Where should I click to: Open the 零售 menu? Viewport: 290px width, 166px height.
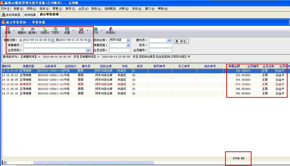click(57, 8)
